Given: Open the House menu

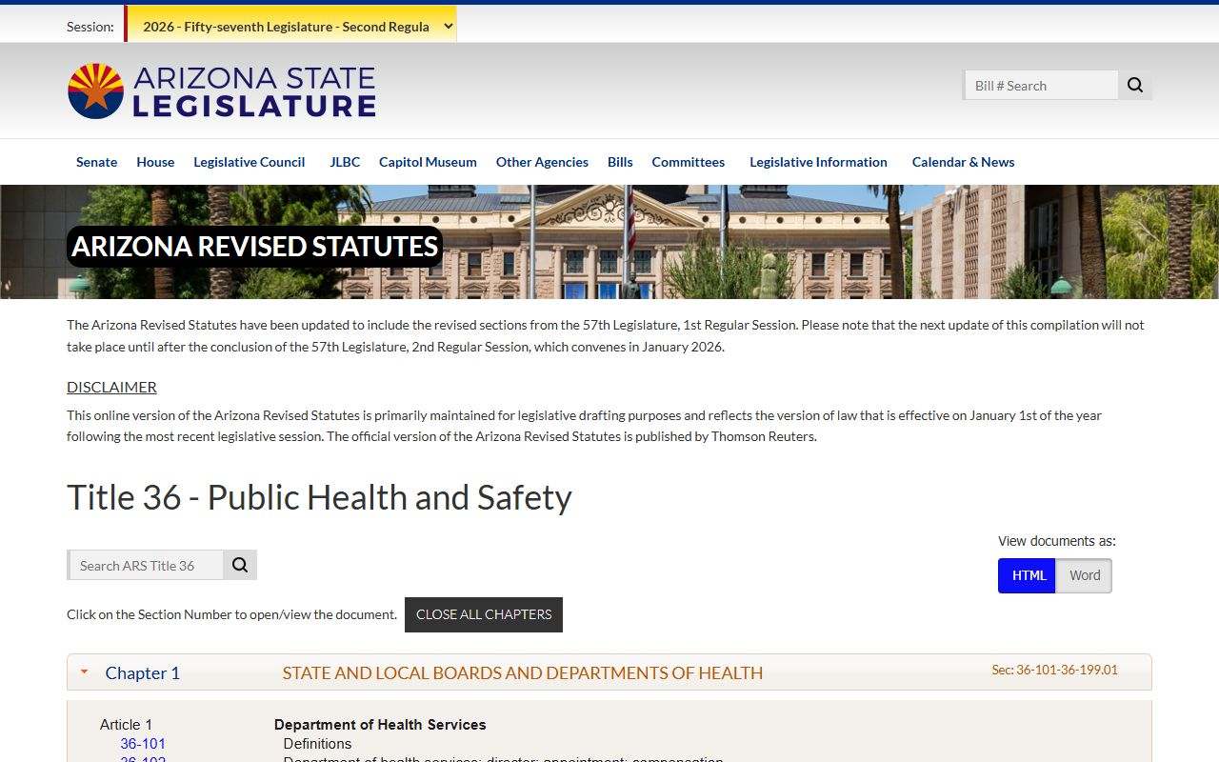Looking at the screenshot, I should tap(155, 162).
